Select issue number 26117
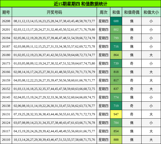Screen dimensions: 161x144 coord(6,131)
